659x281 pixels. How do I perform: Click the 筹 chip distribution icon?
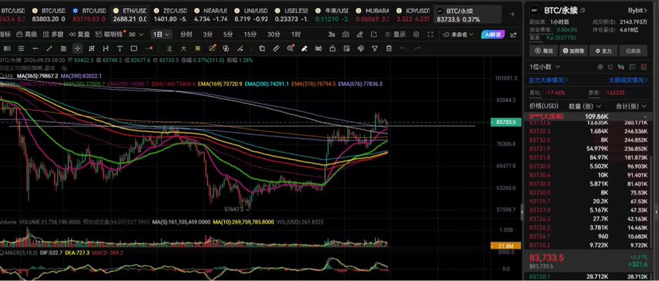(x=198, y=49)
